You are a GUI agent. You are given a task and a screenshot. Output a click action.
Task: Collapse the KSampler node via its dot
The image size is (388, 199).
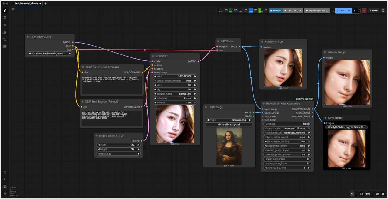[x=153, y=56]
